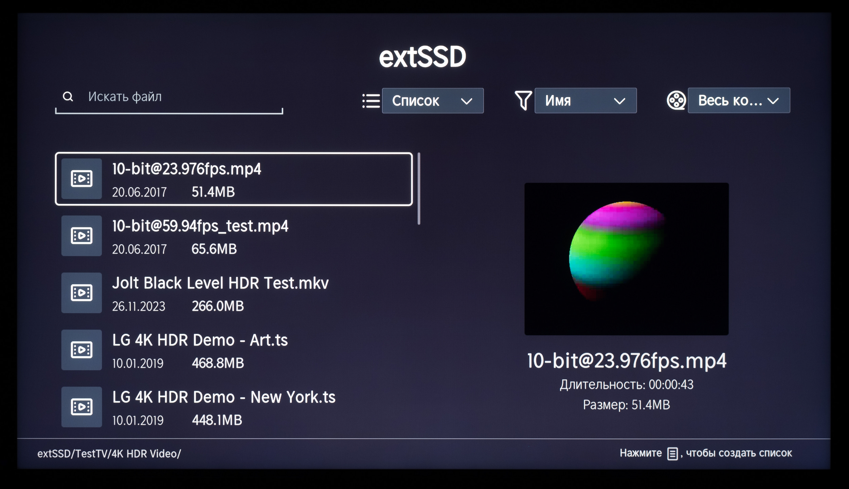This screenshot has height=489, width=849.
Task: Click the list view icon beside Список
Action: [x=371, y=101]
